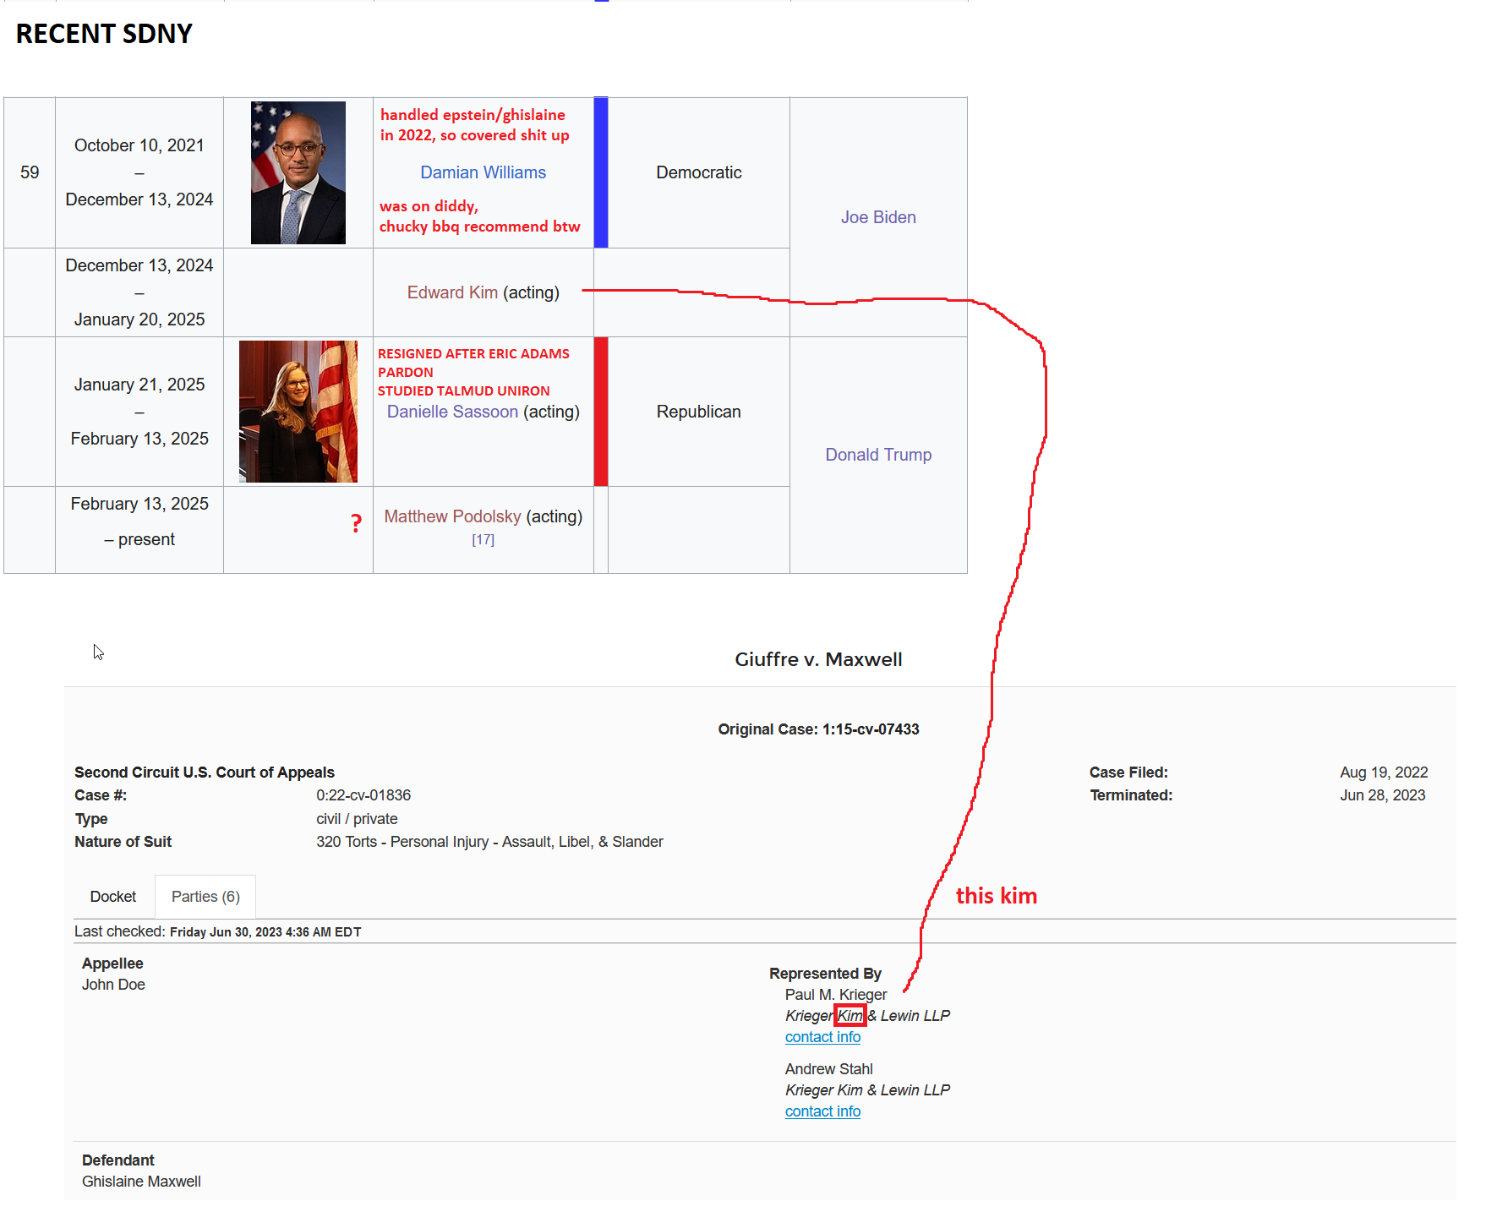Screen dimensions: 1486x1212
Task: Select the 'Andrew Stahl' attorney name
Action: pos(828,1069)
